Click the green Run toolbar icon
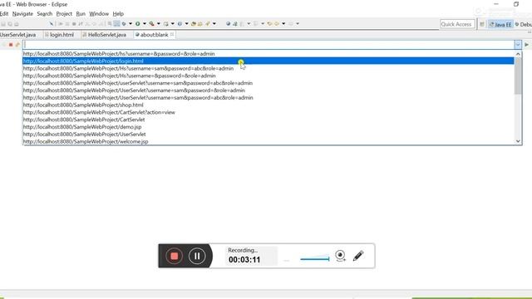Image resolution: width=532 pixels, height=299 pixels. point(138,24)
